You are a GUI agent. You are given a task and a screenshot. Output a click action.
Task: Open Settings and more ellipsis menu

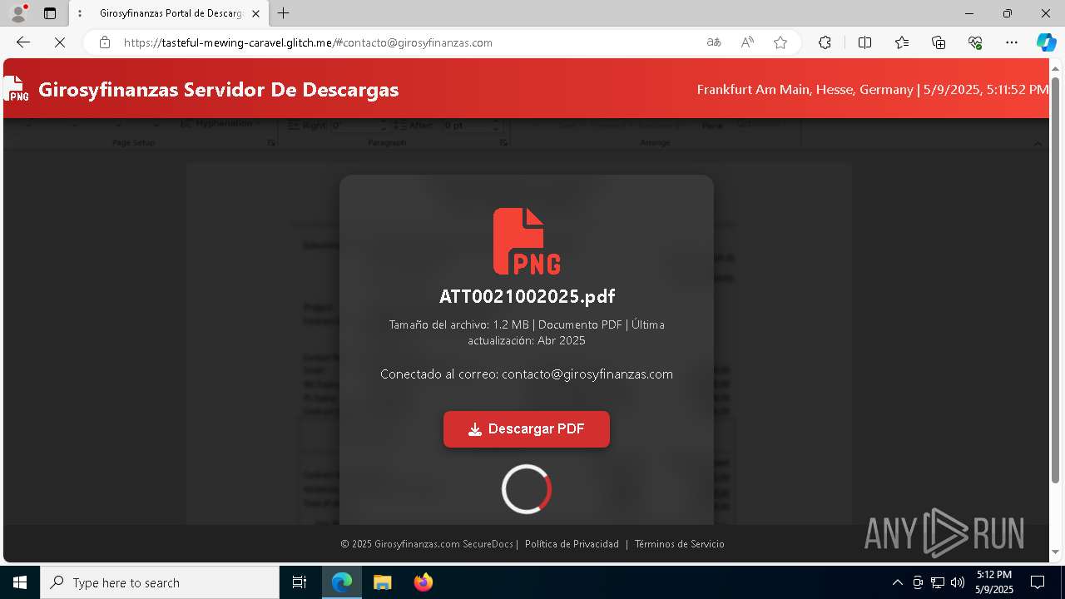click(1012, 42)
